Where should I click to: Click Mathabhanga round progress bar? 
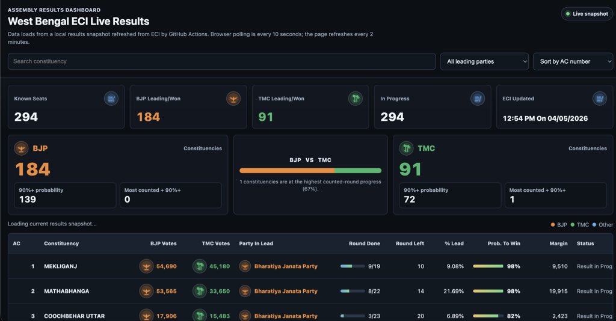point(353,291)
